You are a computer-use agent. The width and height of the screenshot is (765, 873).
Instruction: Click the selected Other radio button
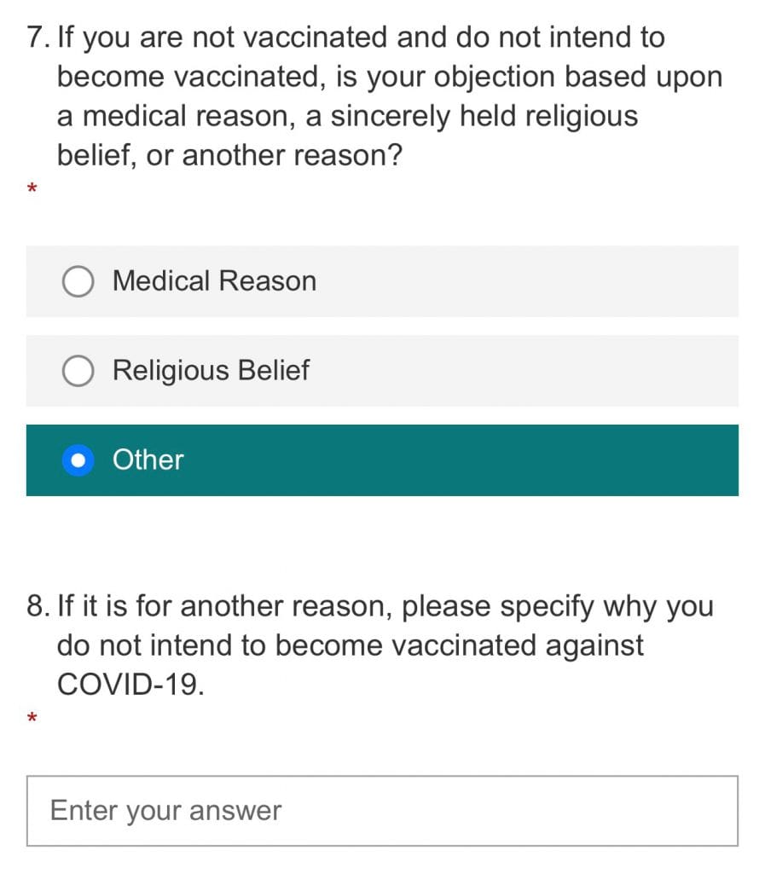[78, 460]
